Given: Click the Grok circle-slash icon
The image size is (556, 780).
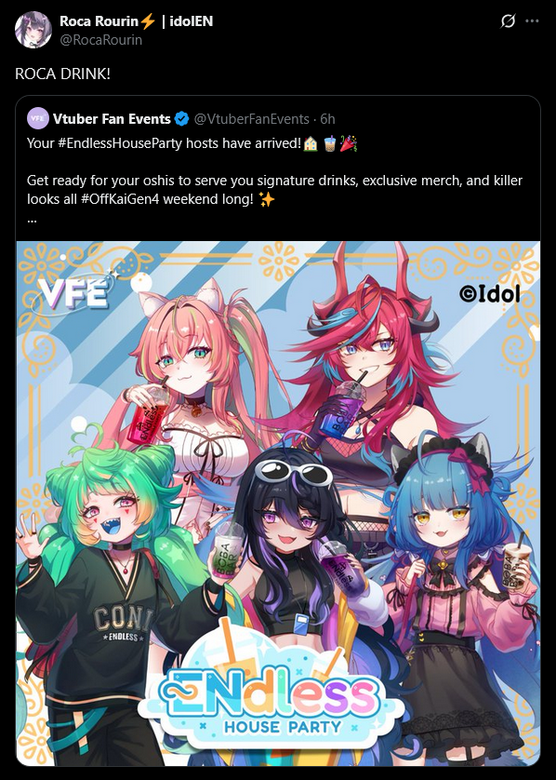Looking at the screenshot, I should click(508, 20).
